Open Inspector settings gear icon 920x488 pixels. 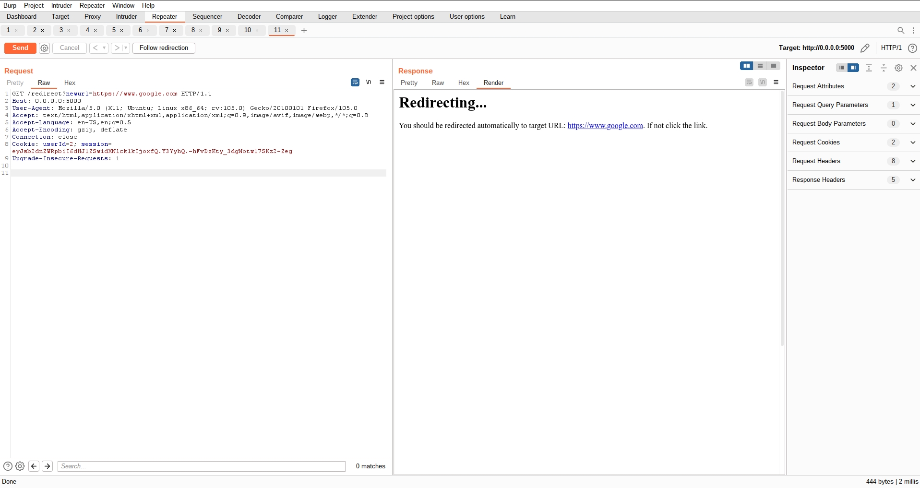(898, 68)
